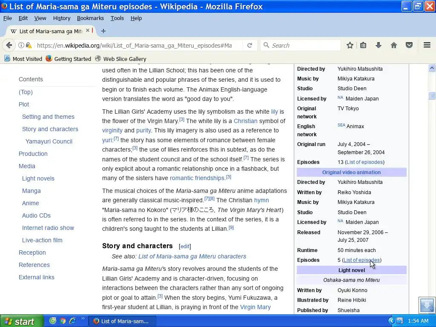
Task: Go to Audio CDs section
Action: (36, 215)
